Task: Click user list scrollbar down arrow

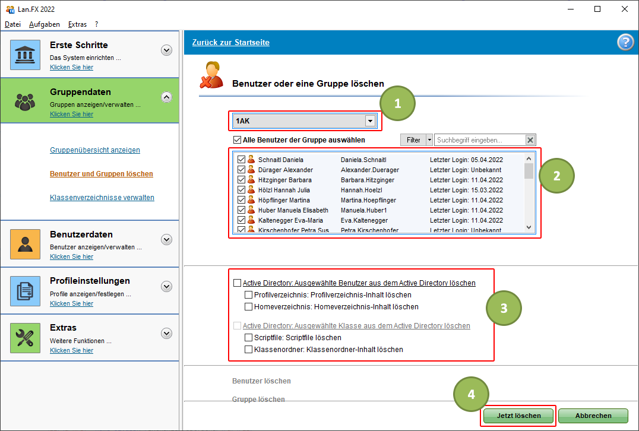Action: (529, 227)
